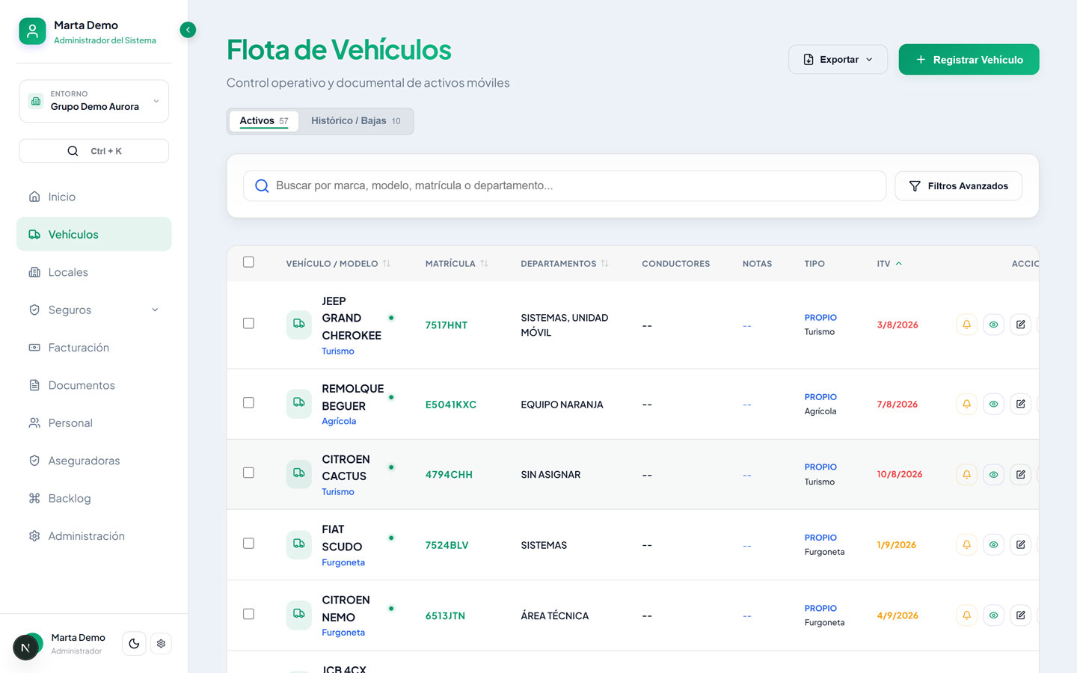Open license plate 4794CHH
This screenshot has width=1077, height=673.
[449, 475]
